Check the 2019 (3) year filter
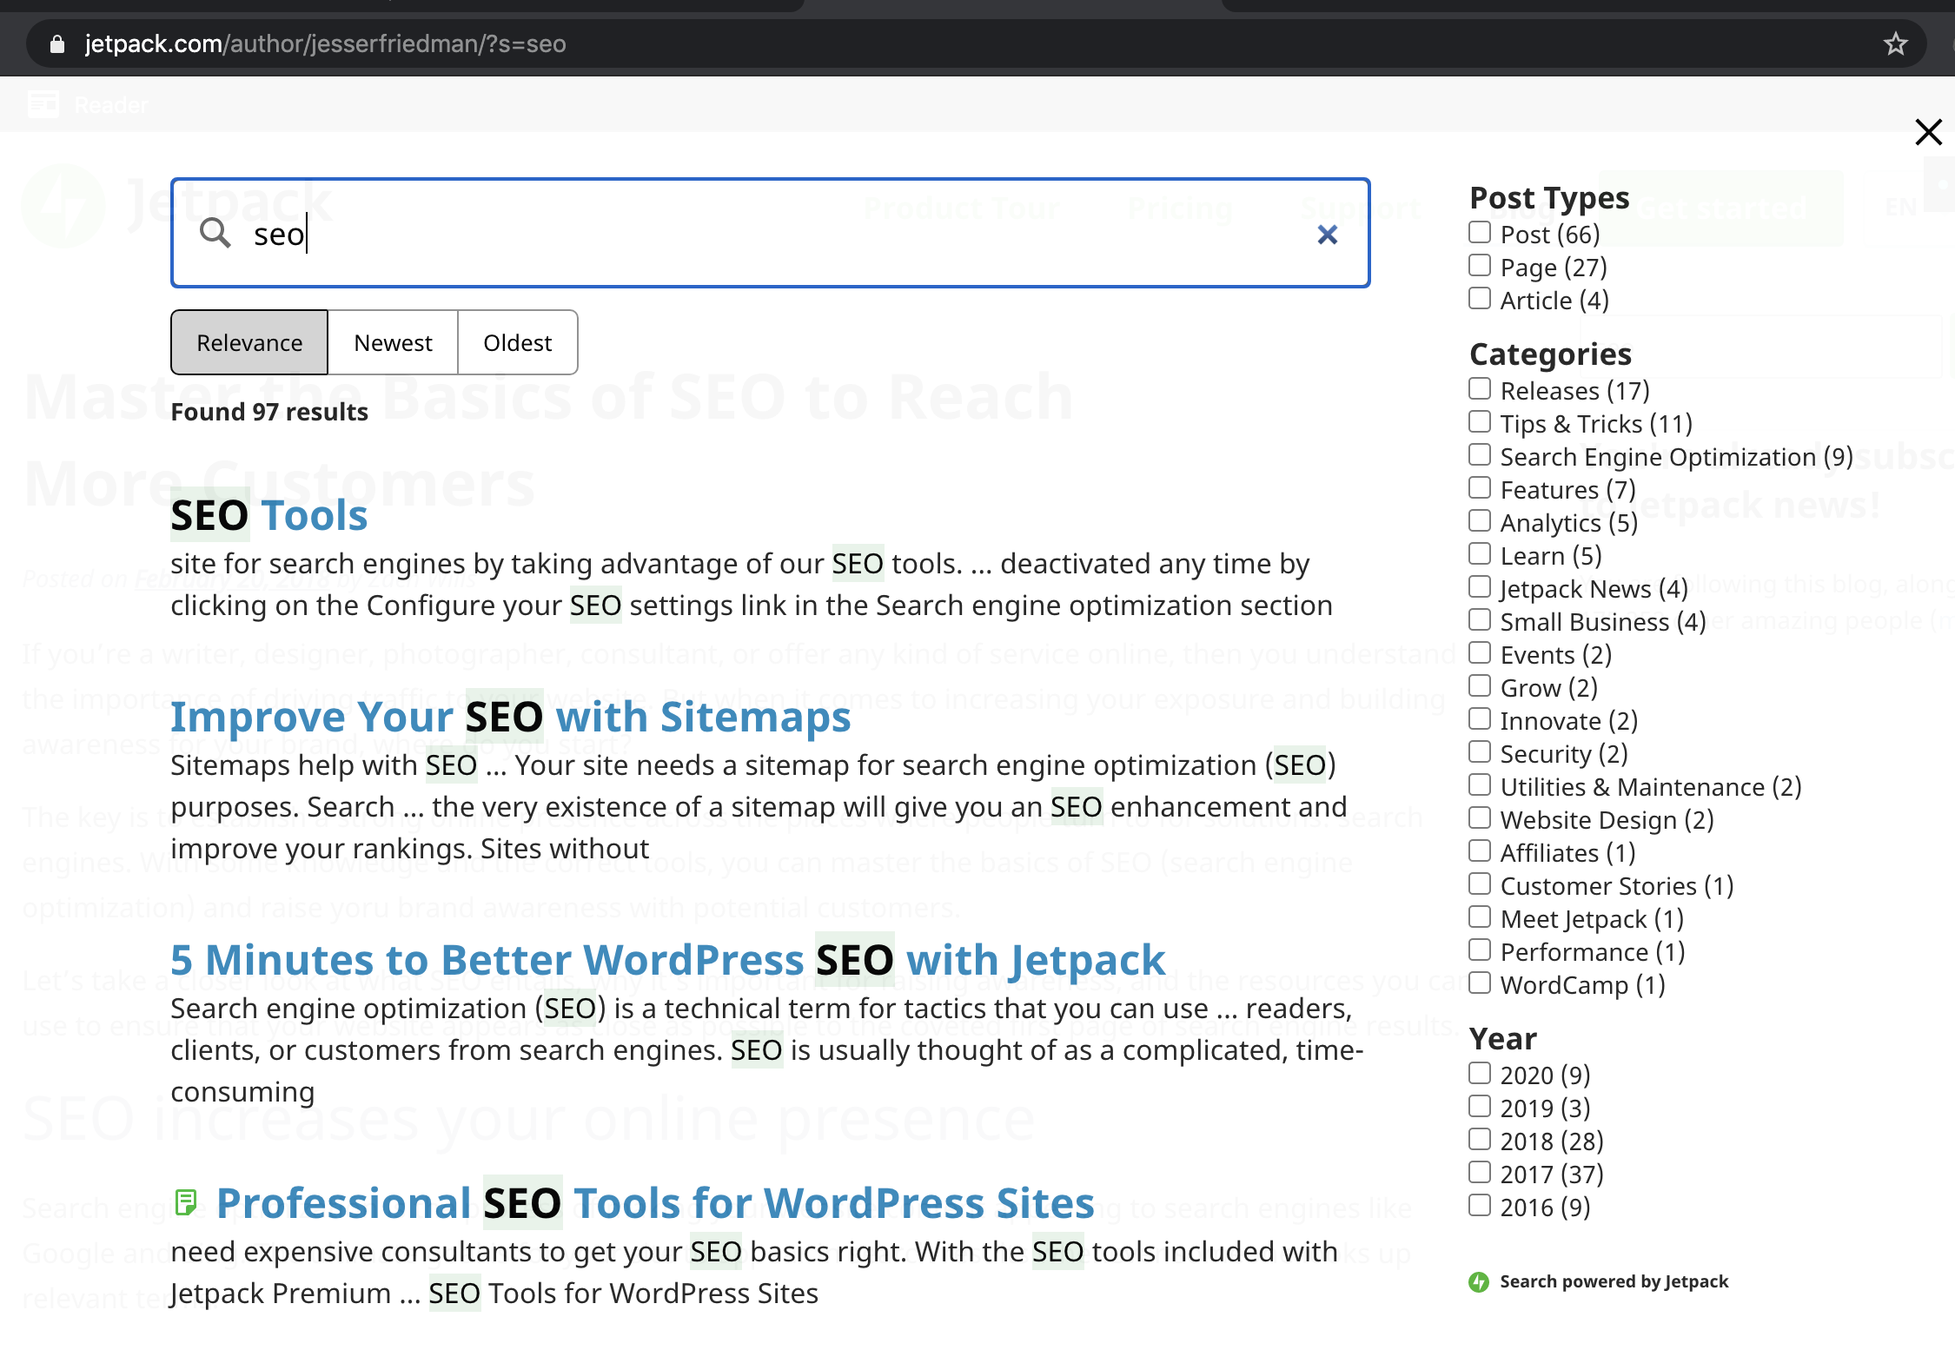Image resolution: width=1955 pixels, height=1350 pixels. [x=1480, y=1107]
